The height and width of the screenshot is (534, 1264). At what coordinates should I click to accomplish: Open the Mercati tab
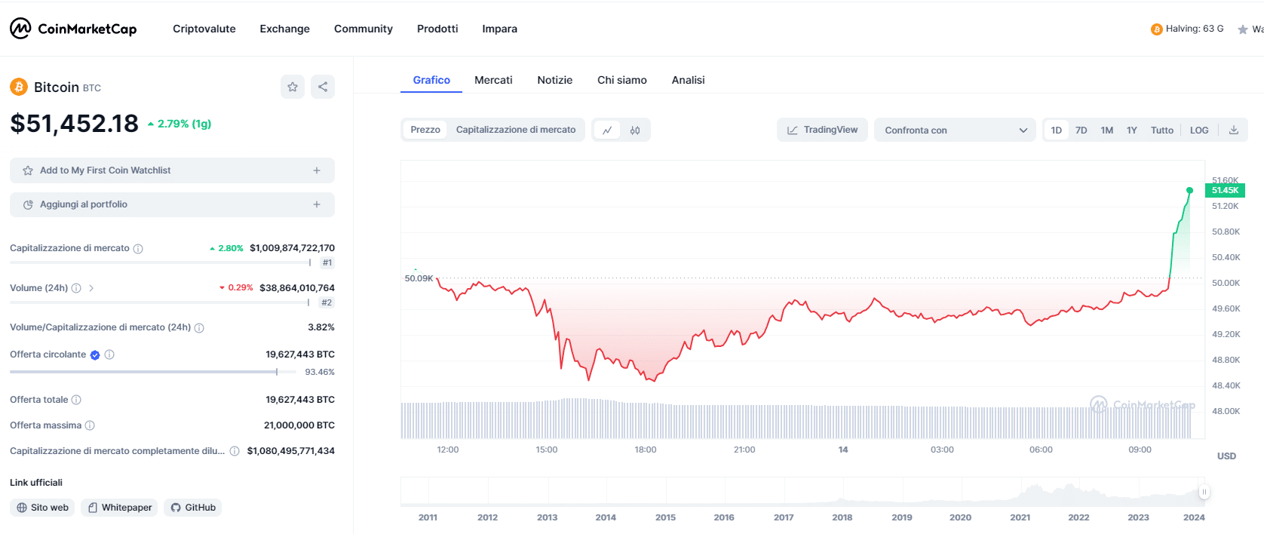pyautogui.click(x=493, y=80)
